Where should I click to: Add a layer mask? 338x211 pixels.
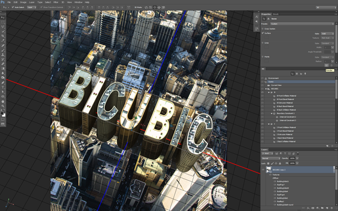(x=313, y=208)
